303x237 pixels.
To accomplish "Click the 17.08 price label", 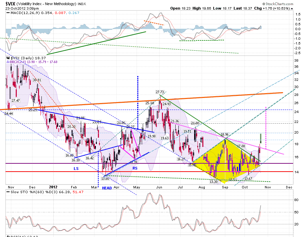I will pos(241,146).
